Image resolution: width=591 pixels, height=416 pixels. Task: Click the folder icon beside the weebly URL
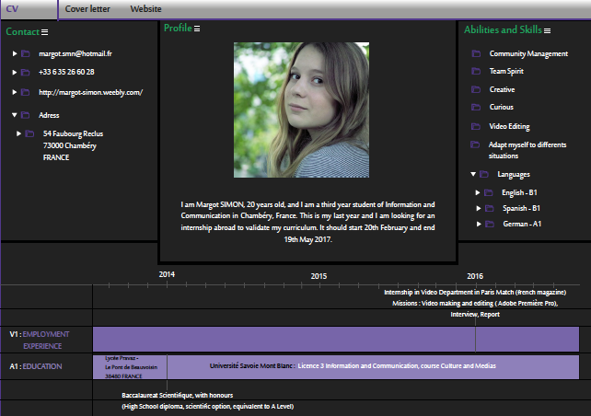[x=26, y=92]
